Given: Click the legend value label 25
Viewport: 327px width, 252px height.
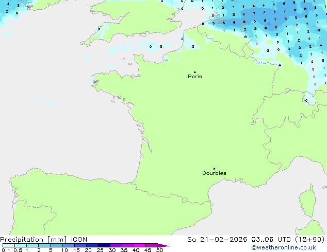Looking at the screenshot, I should [x=100, y=250].
